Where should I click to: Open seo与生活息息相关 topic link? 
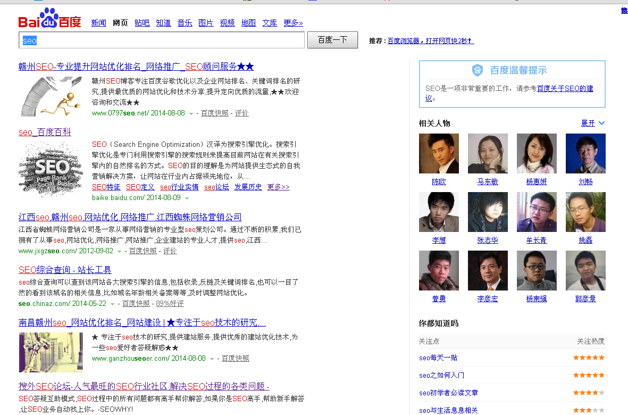(x=449, y=411)
